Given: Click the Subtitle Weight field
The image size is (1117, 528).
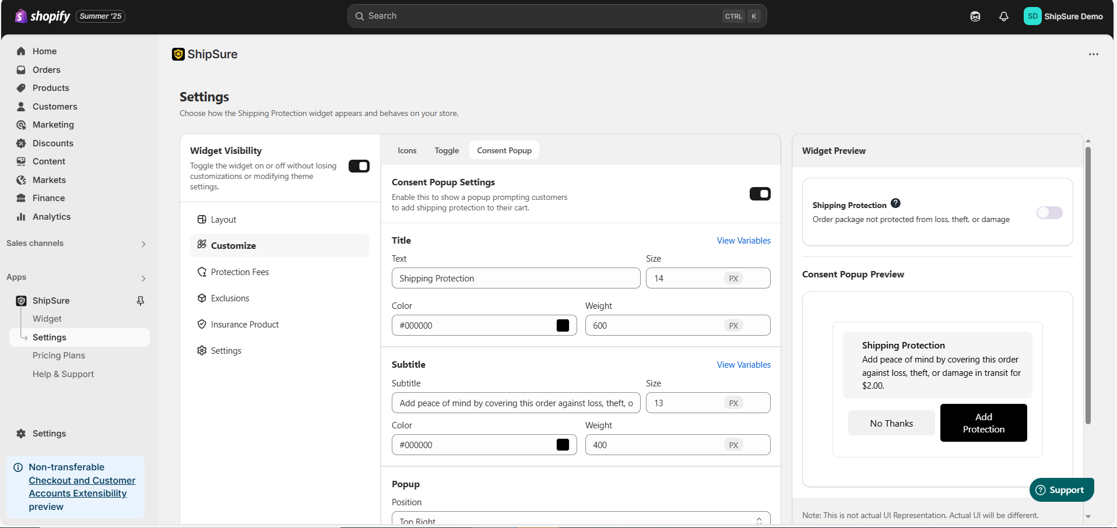Looking at the screenshot, I should pyautogui.click(x=677, y=445).
